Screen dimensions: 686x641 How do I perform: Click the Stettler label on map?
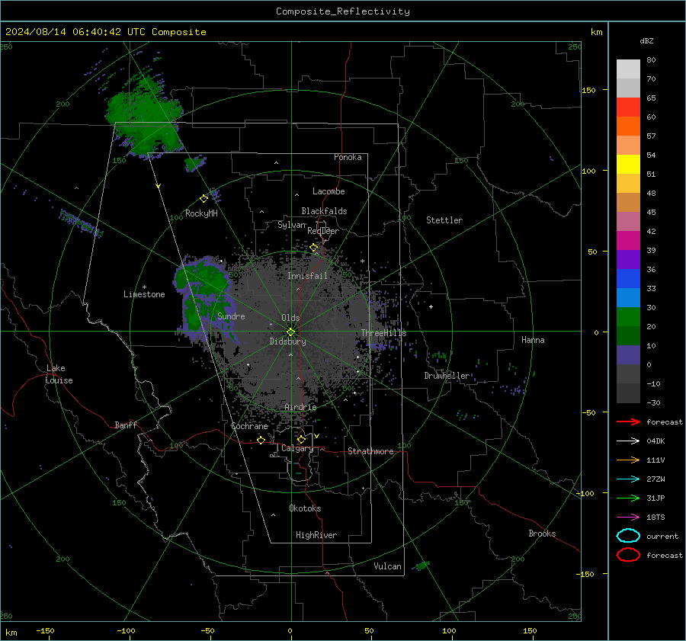click(x=444, y=220)
